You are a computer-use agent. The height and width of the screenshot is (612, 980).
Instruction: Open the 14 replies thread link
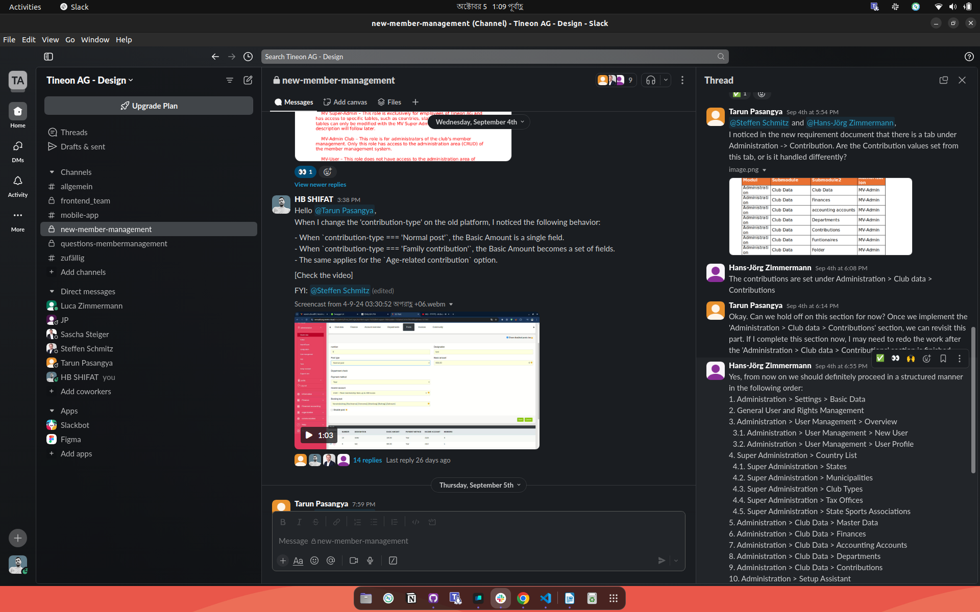pos(367,460)
